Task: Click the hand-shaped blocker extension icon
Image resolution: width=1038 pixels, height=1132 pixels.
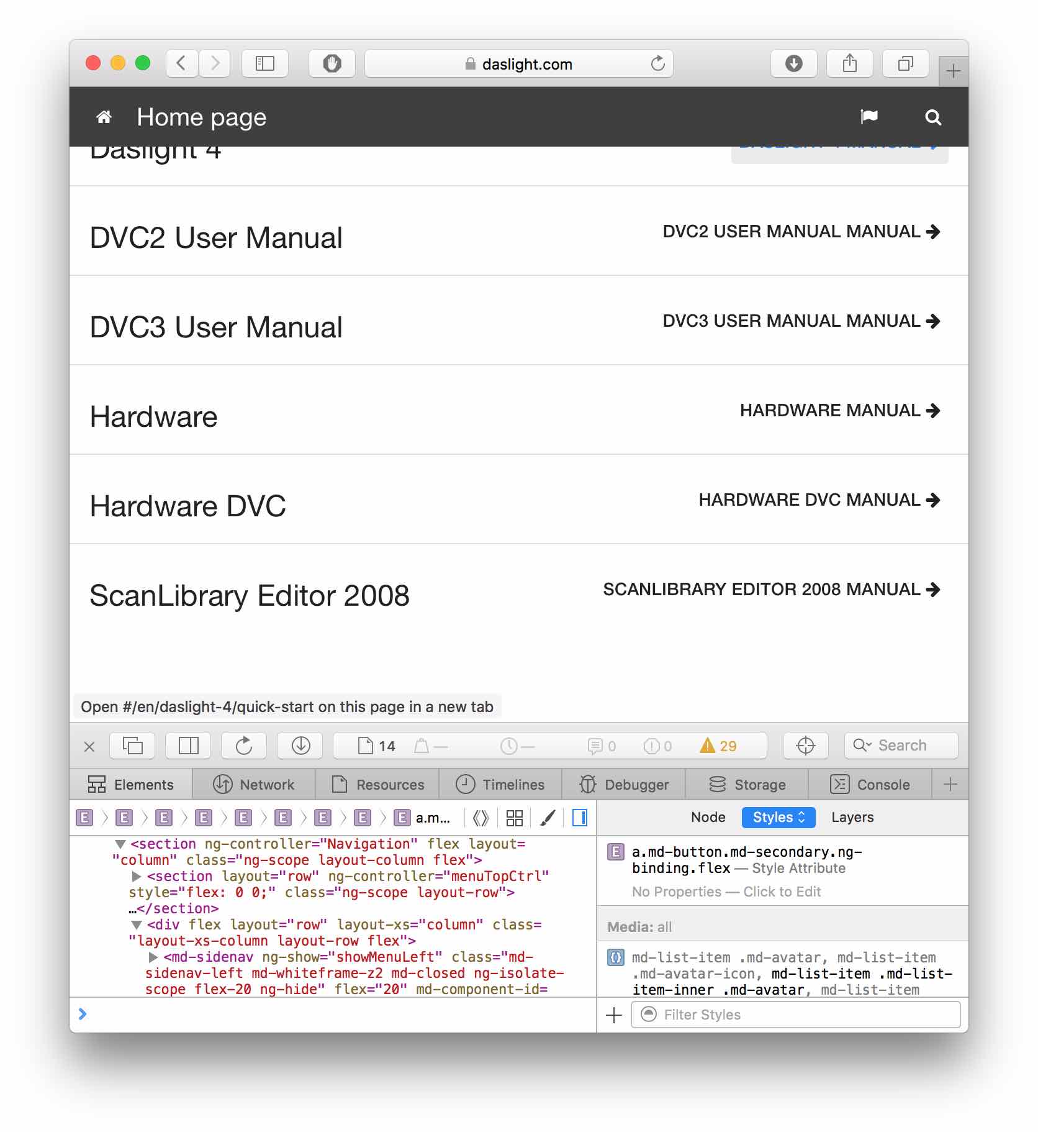Action: click(332, 63)
